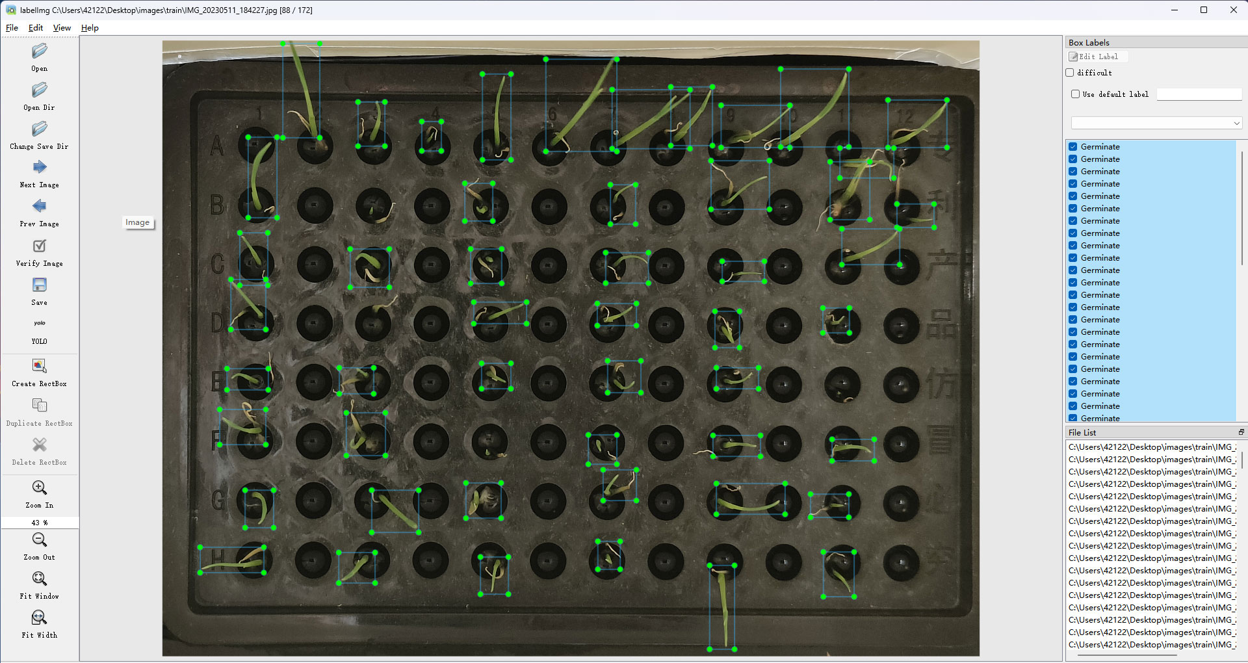Click the Change Save Dir icon
The width and height of the screenshot is (1248, 663).
[40, 129]
